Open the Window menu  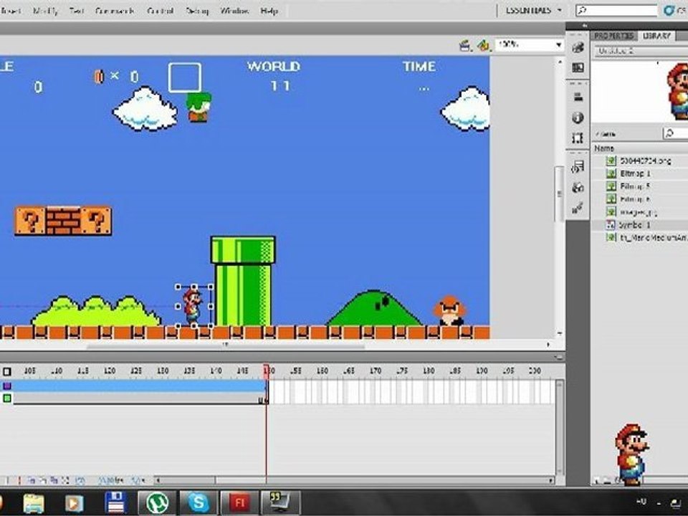coord(234,11)
